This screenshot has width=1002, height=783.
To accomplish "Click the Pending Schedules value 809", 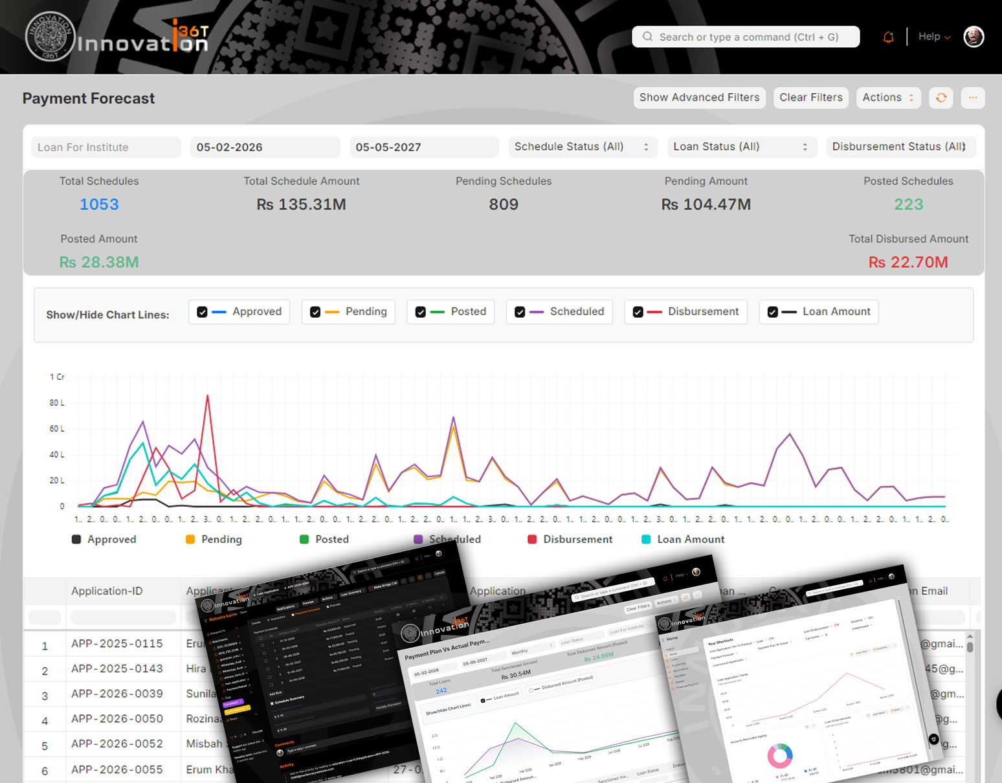I will coord(504,204).
